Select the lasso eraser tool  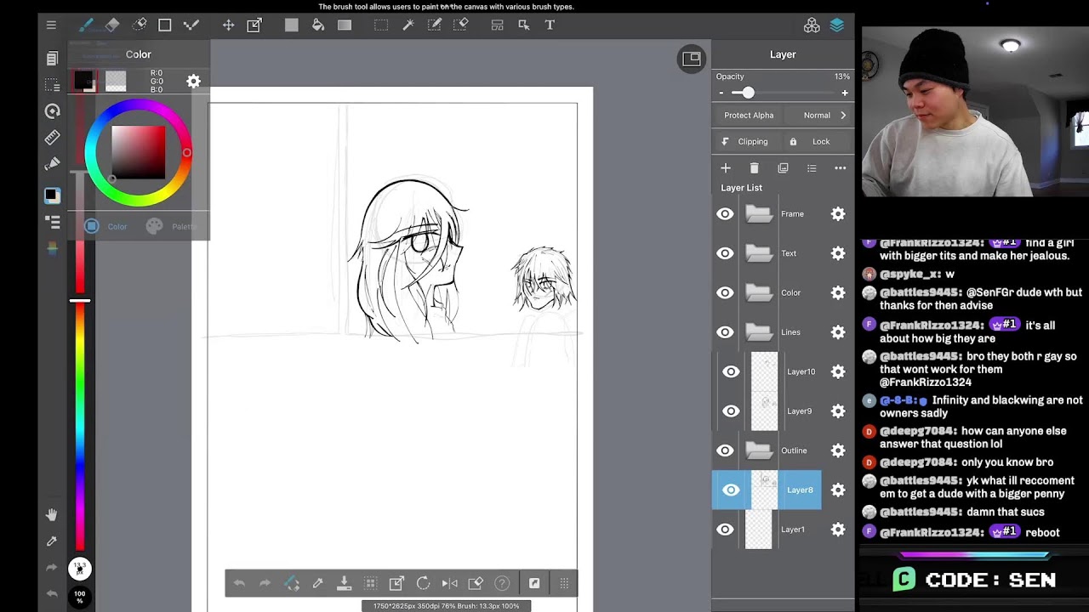tap(139, 25)
